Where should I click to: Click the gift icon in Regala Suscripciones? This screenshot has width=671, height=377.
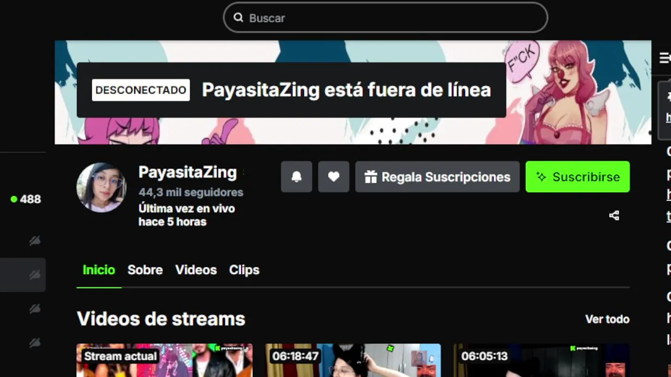371,177
